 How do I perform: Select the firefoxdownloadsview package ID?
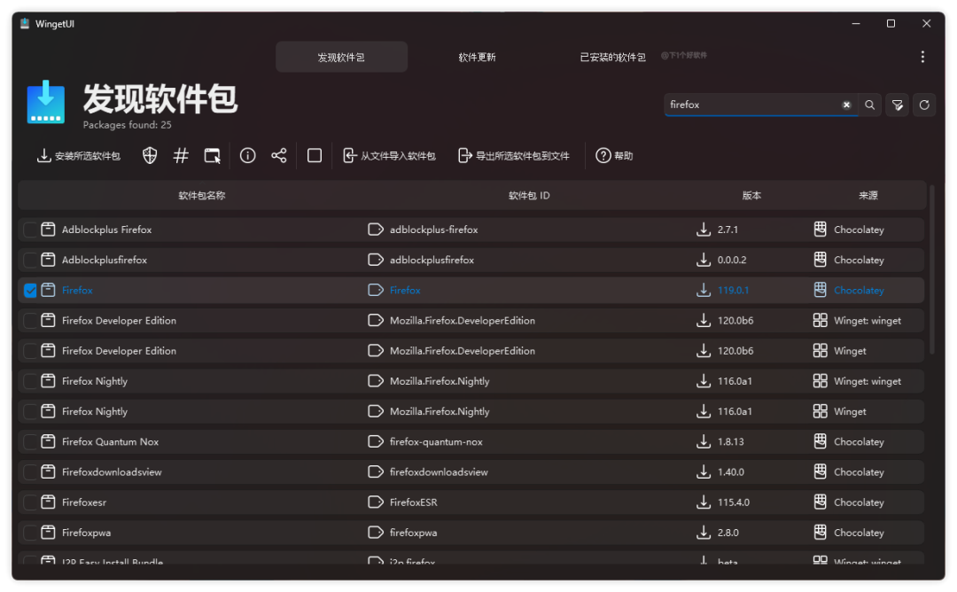click(439, 472)
